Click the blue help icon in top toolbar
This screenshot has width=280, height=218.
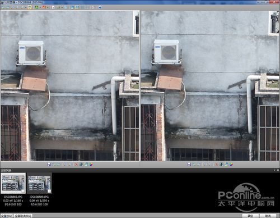[100, 7]
